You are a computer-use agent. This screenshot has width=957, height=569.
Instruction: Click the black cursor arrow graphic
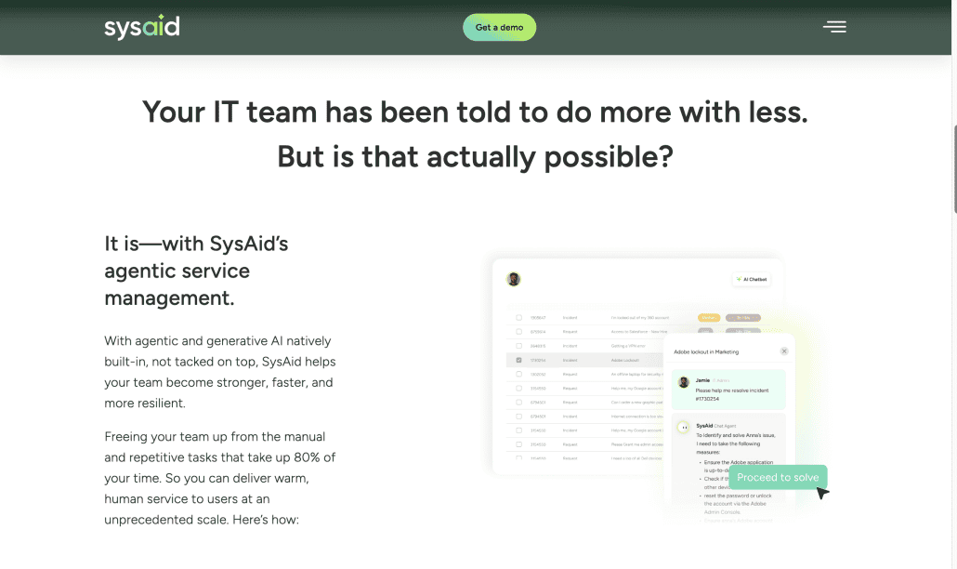point(822,493)
